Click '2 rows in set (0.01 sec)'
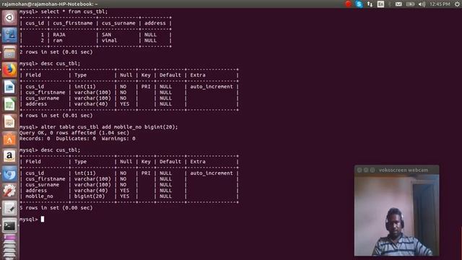Viewport: 462px width, 260px height. (56, 52)
